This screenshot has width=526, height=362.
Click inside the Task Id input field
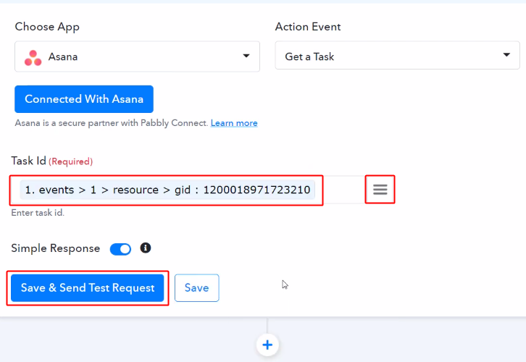(x=188, y=190)
